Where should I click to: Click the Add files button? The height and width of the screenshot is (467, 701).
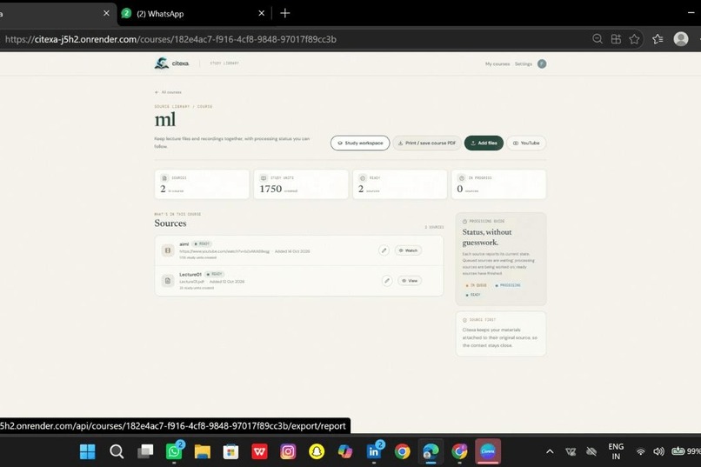[x=484, y=143]
